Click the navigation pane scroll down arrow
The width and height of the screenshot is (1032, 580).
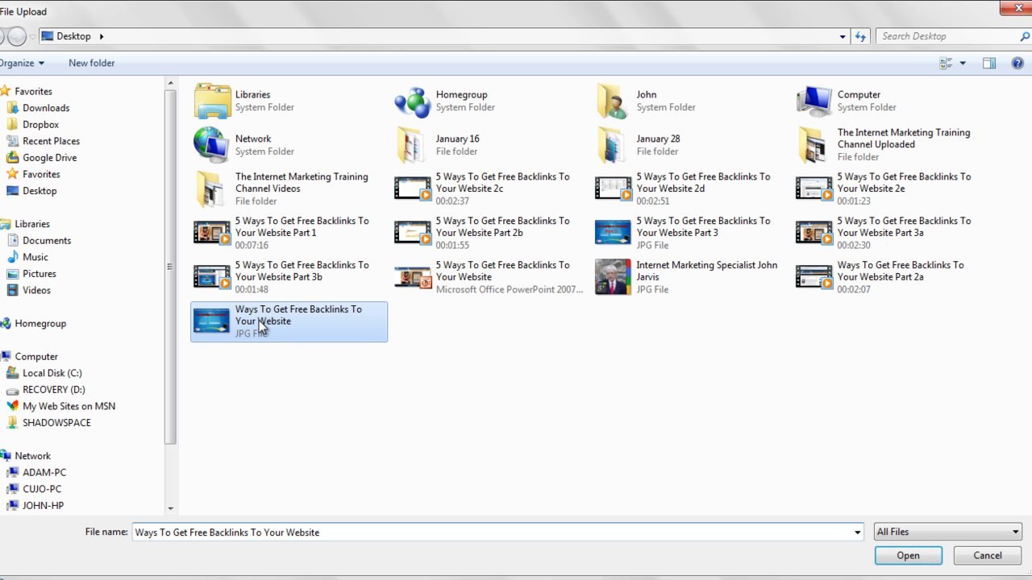pos(170,508)
